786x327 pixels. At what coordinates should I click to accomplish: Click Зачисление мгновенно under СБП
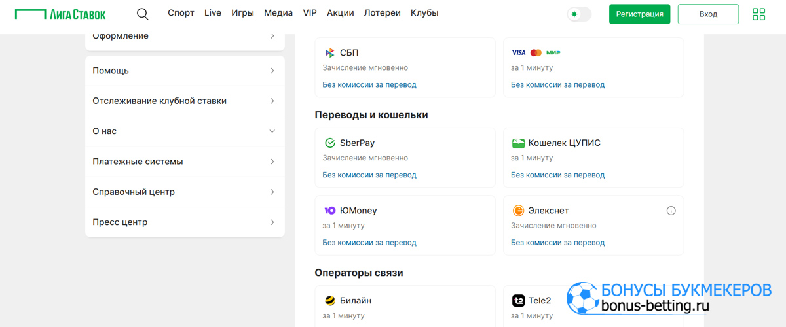(x=365, y=67)
